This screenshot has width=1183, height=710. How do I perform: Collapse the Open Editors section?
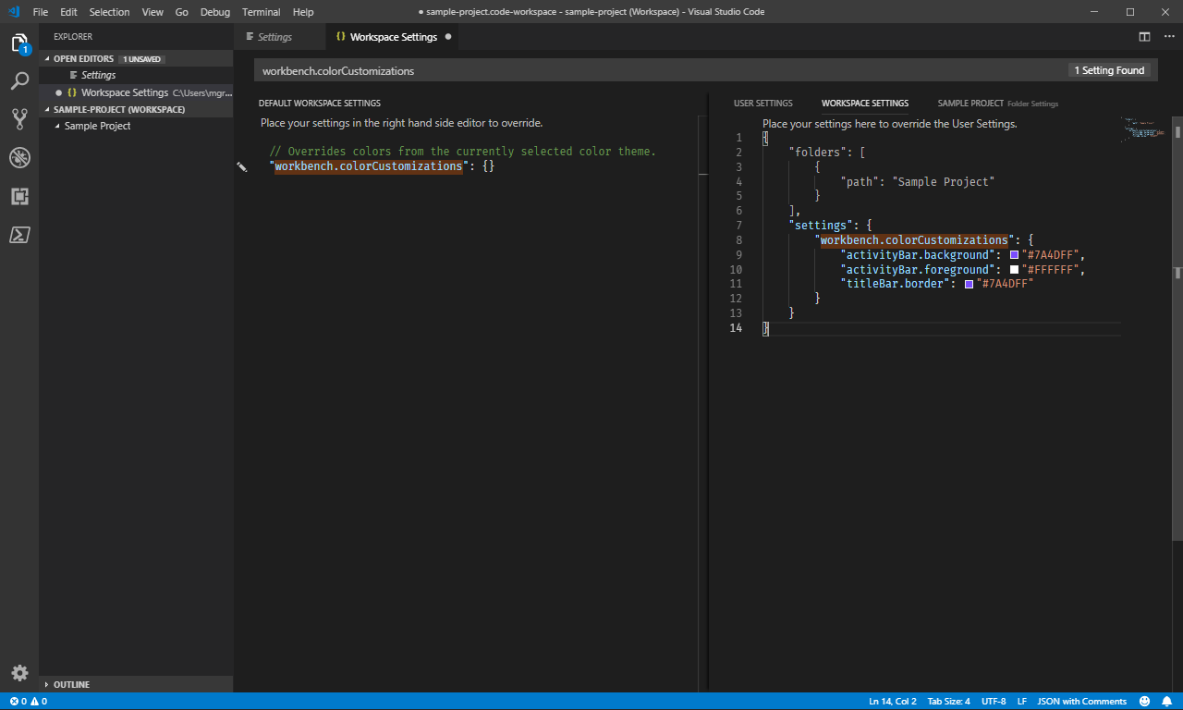click(135, 58)
